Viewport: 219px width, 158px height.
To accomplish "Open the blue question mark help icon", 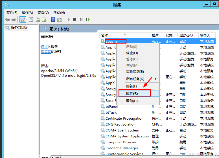I will coord(53,19).
